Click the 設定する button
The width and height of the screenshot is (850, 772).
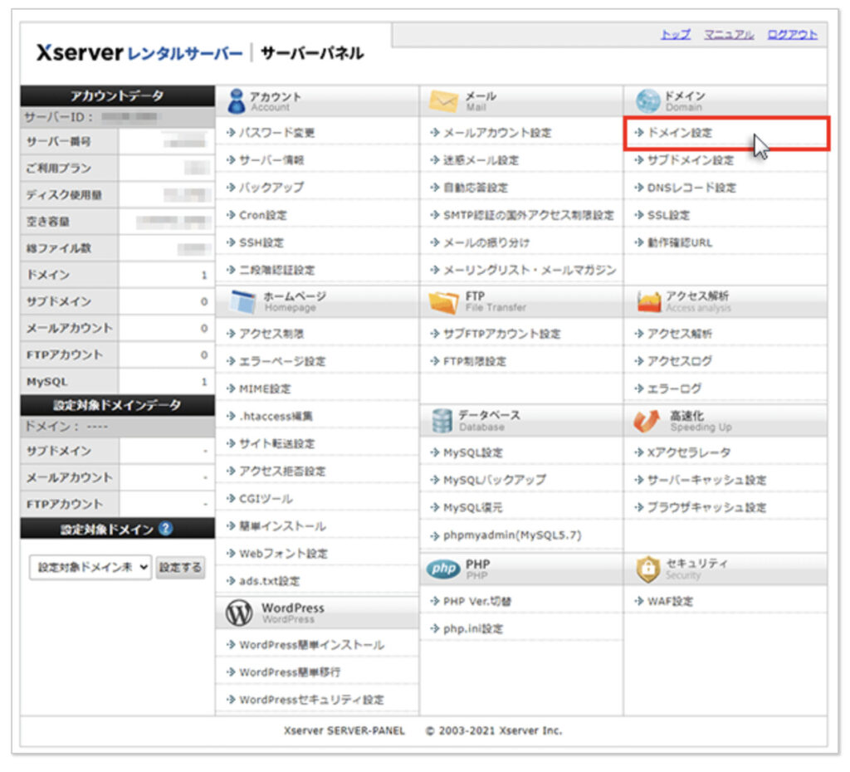tap(180, 568)
